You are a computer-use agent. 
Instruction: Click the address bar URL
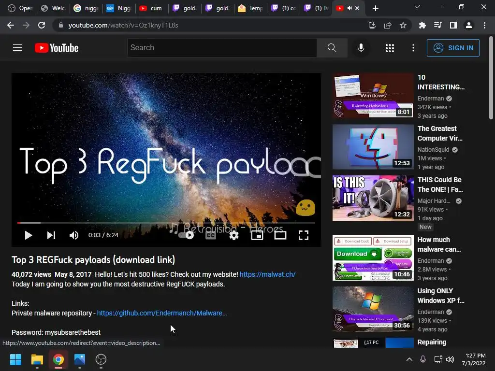pos(123,25)
